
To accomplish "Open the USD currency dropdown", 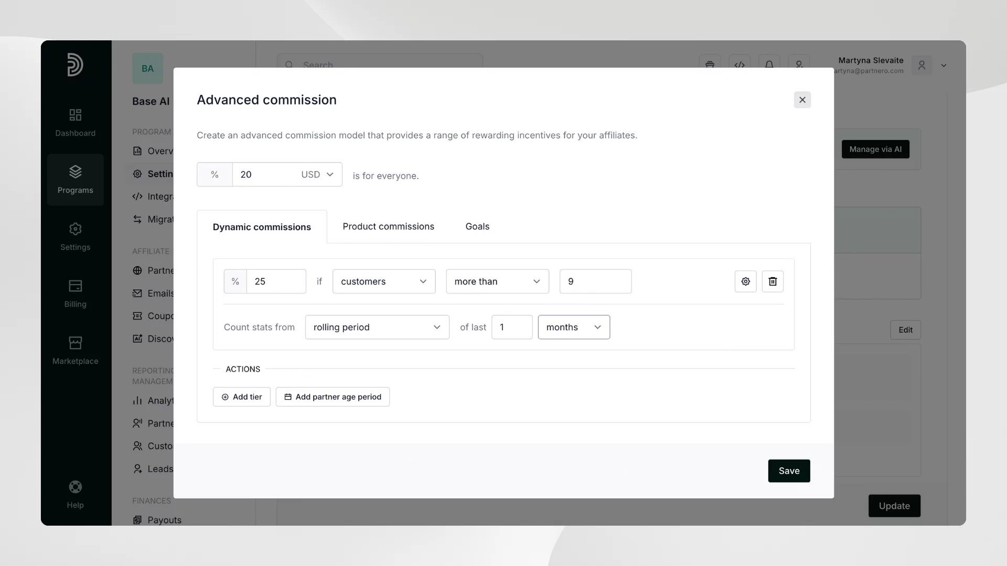I will 317,174.
